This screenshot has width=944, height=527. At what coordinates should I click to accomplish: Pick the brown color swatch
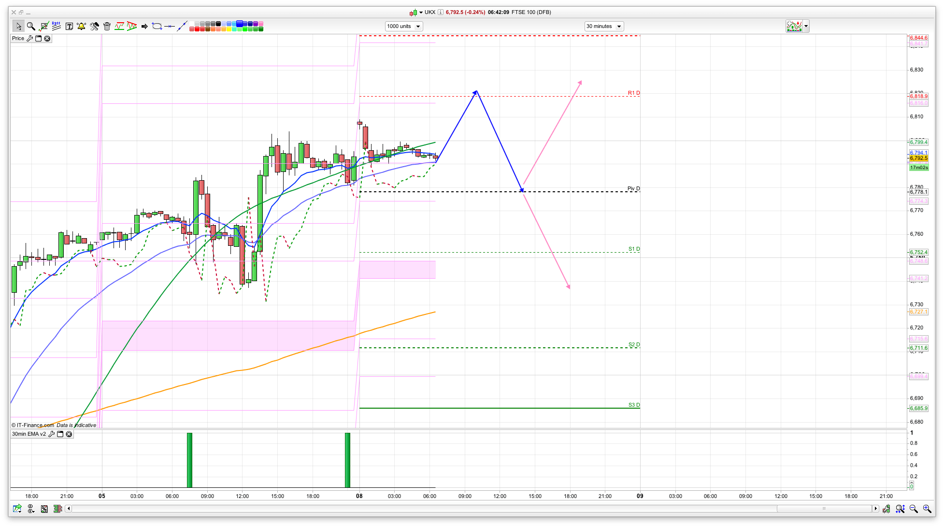[x=208, y=29]
